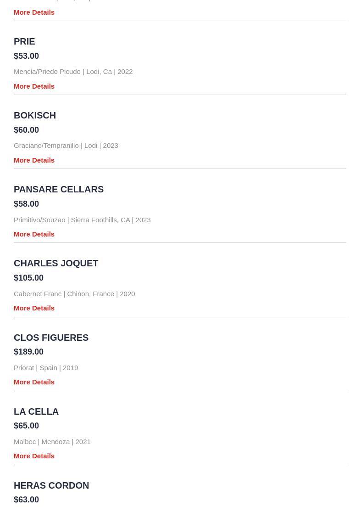Select the LA CELLA title
This screenshot has height=507, width=360.
(x=36, y=411)
